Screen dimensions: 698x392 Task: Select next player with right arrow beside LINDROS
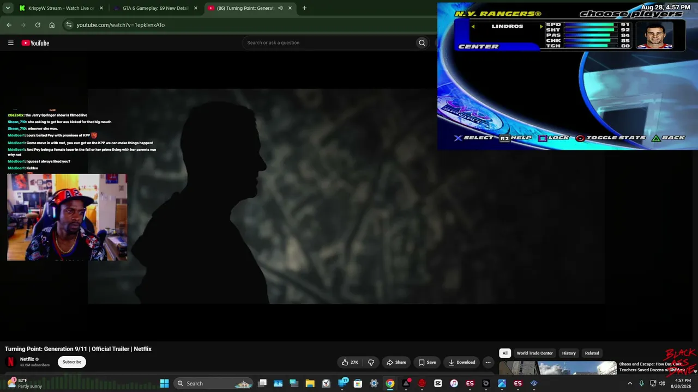[x=541, y=26]
